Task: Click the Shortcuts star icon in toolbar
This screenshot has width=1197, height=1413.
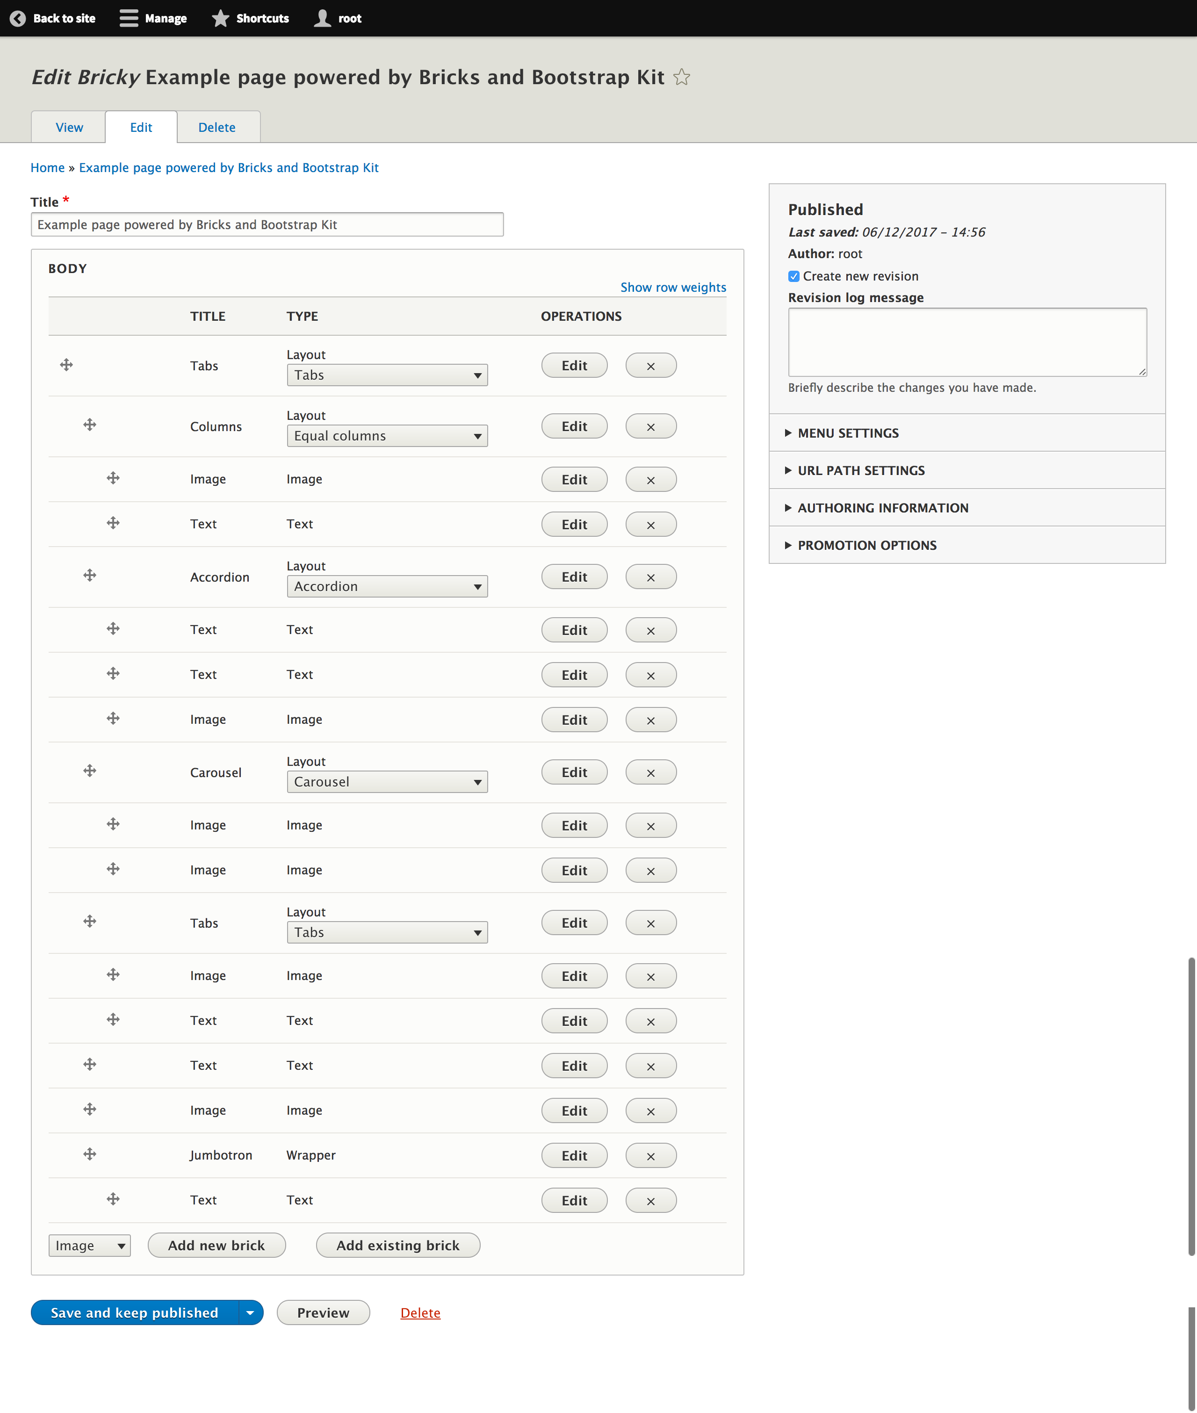Action: (221, 18)
